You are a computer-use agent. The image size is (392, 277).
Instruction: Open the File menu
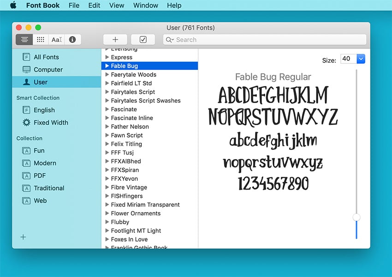pos(74,5)
